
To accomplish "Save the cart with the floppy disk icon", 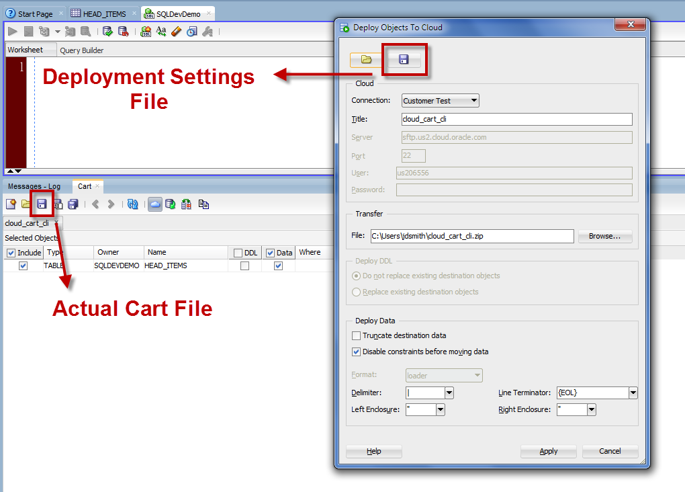I will tap(42, 204).
